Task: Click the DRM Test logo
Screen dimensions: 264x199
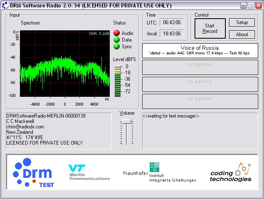Action: 33,172
